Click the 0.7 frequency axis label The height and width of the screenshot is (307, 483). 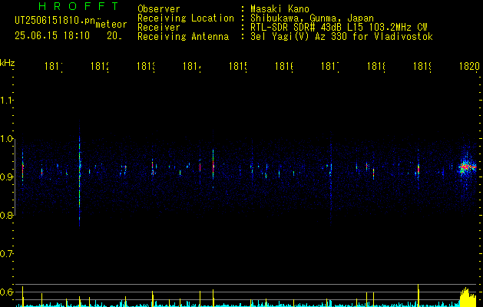pos(6,254)
